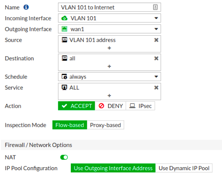The height and width of the screenshot is (175, 222).
Task: Set Action to DENY
Action: point(111,106)
